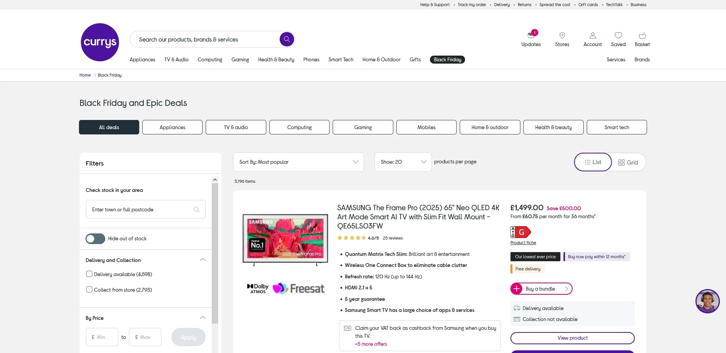Open the Black Friday menu item
Screen dimensions: 726x353
pos(447,59)
